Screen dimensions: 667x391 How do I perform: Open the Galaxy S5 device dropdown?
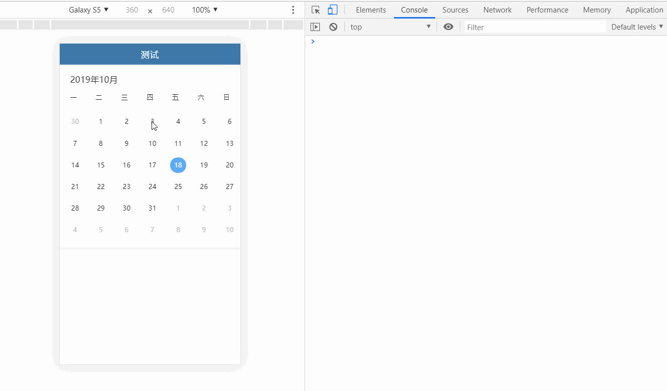(x=89, y=10)
